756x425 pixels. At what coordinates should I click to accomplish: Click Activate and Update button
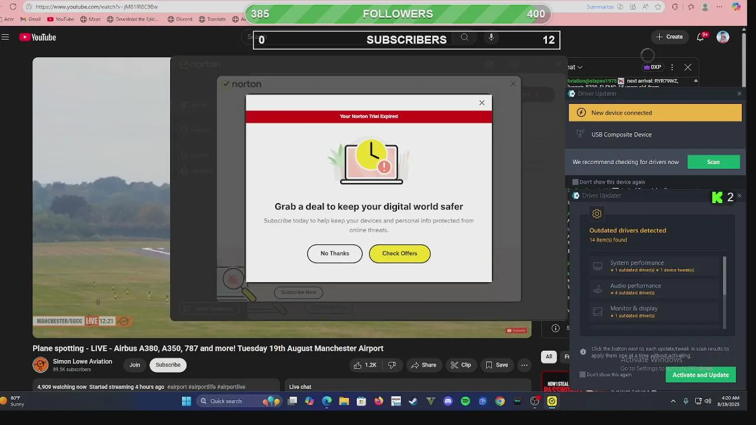click(700, 375)
